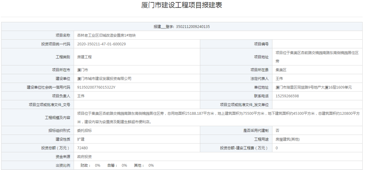Click the 财政 0% ratio text
The width and height of the screenshot is (365, 170).
click(90, 165)
